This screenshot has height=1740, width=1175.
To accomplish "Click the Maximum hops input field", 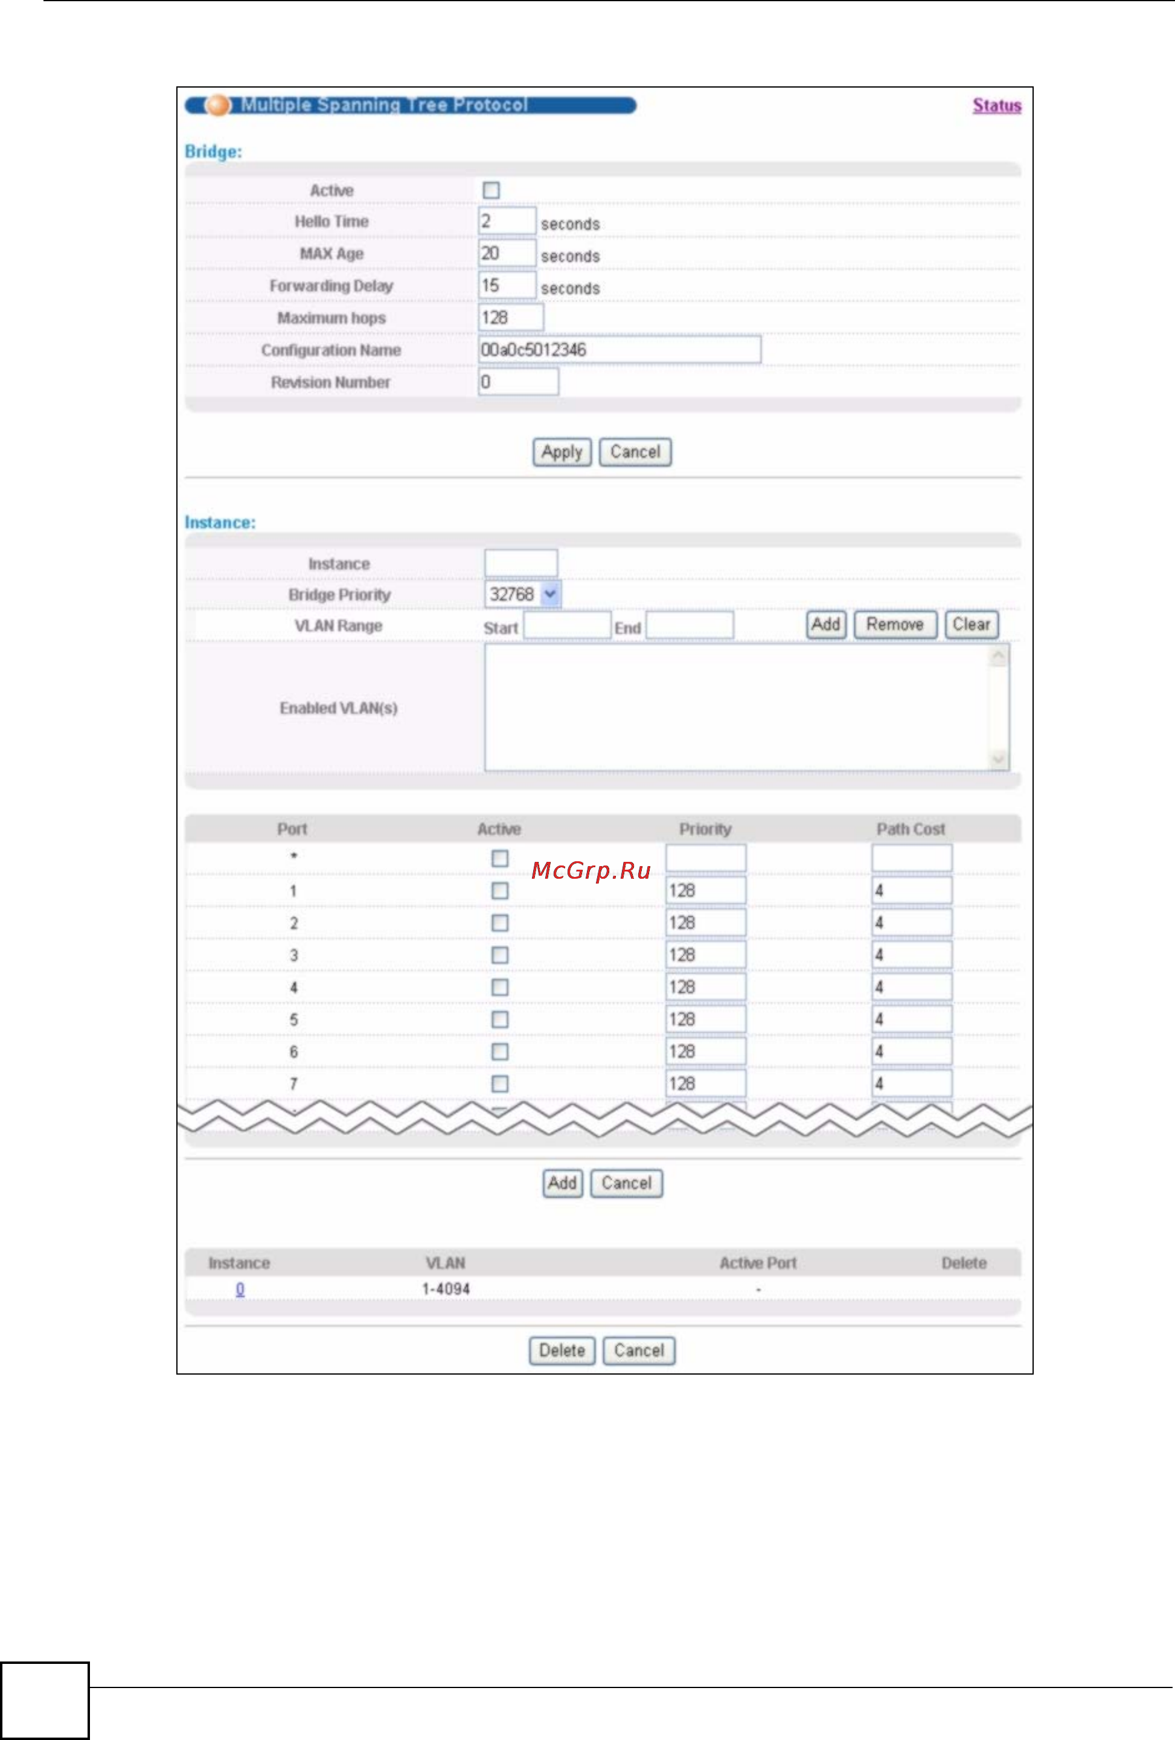I will (511, 318).
